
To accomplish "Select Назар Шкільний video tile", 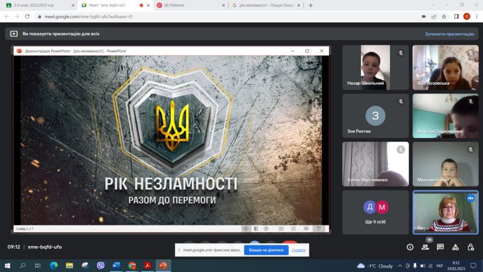I will [x=376, y=68].
